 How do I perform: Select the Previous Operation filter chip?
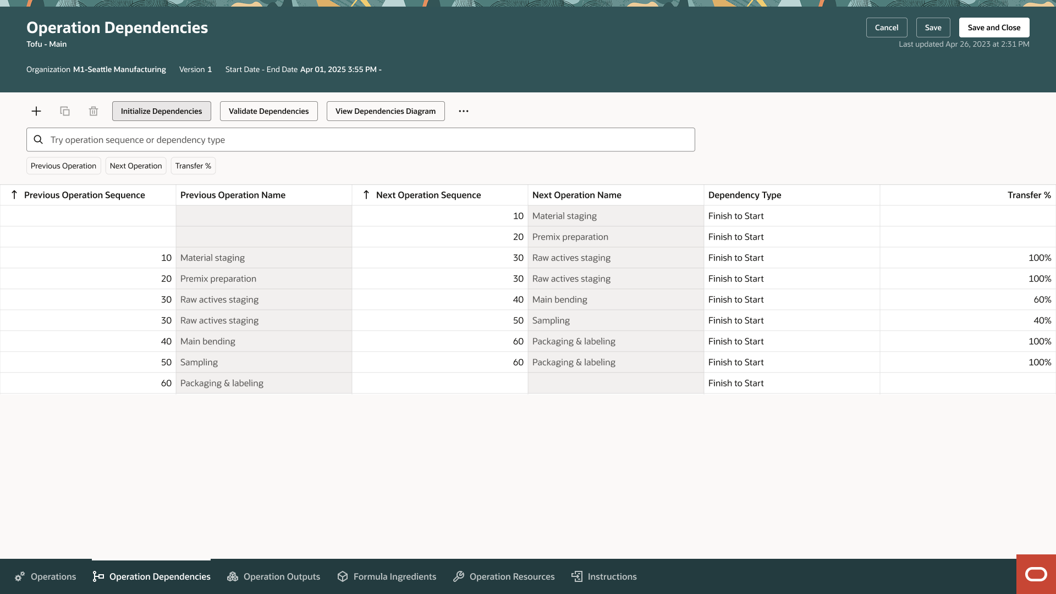(x=63, y=166)
